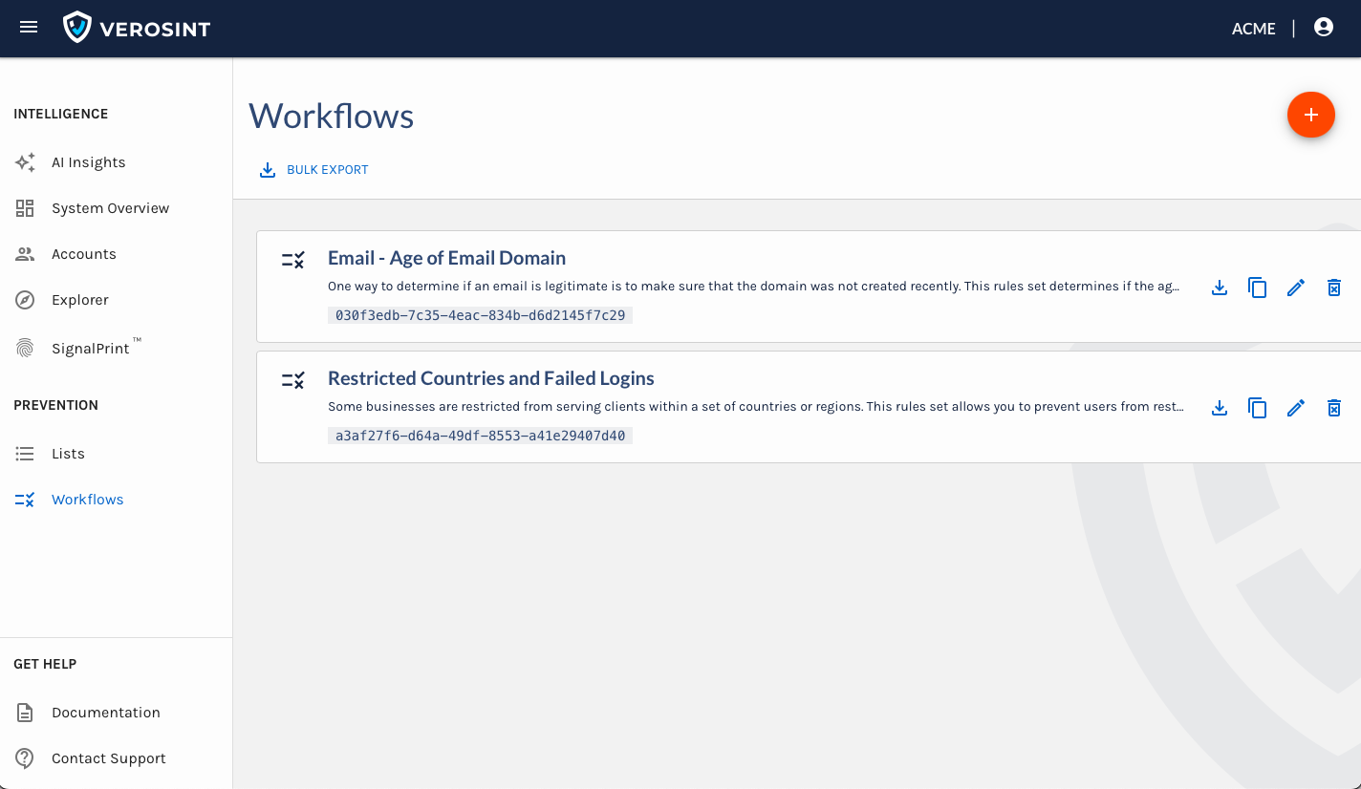
Task: Navigate to the Accounts page
Action: click(83, 254)
